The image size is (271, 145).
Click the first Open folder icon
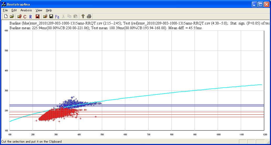pyautogui.click(x=12, y=17)
